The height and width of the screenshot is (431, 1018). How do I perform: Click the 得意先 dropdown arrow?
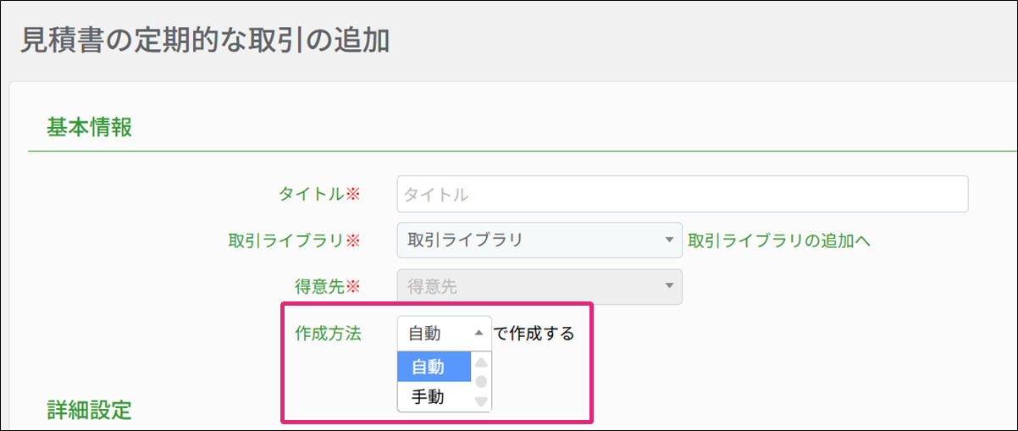click(668, 286)
